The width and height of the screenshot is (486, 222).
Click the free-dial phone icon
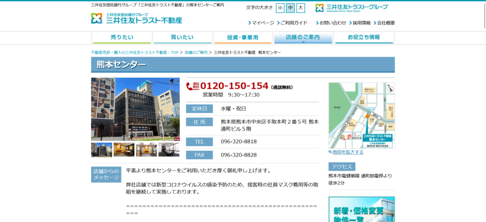193,86
